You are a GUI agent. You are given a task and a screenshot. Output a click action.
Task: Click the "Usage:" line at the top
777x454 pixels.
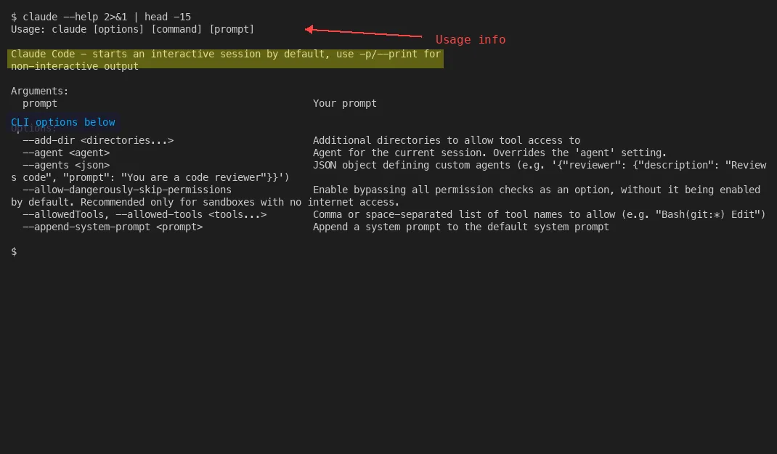[x=132, y=29]
